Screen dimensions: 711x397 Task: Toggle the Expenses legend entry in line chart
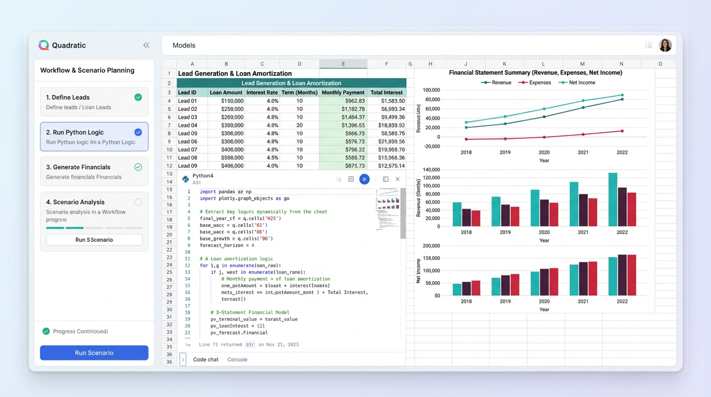pos(534,82)
